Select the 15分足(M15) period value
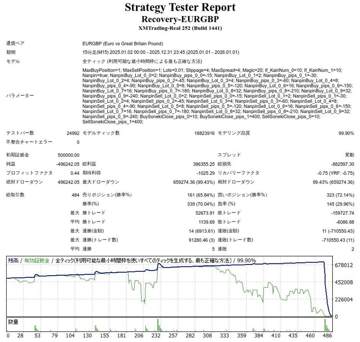The height and width of the screenshot is (342, 360). tap(161, 53)
